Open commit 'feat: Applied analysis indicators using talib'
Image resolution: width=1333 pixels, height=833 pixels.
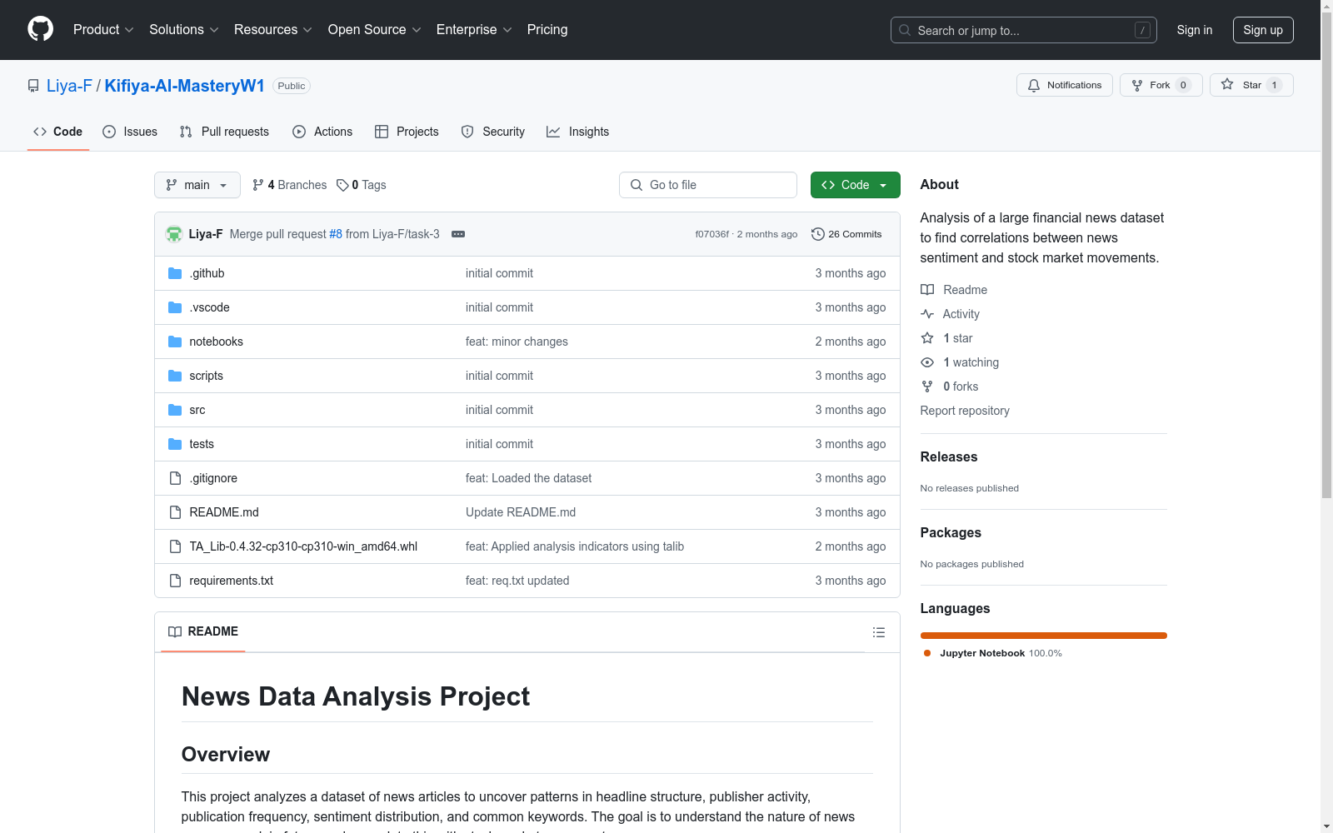[x=575, y=546]
